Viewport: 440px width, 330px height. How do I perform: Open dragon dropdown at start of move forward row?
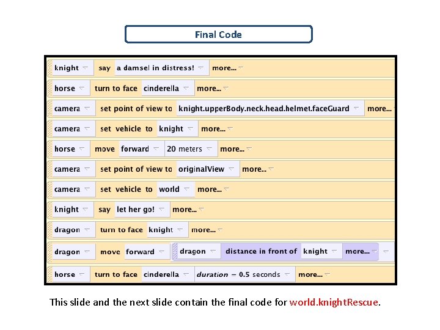[73, 252]
